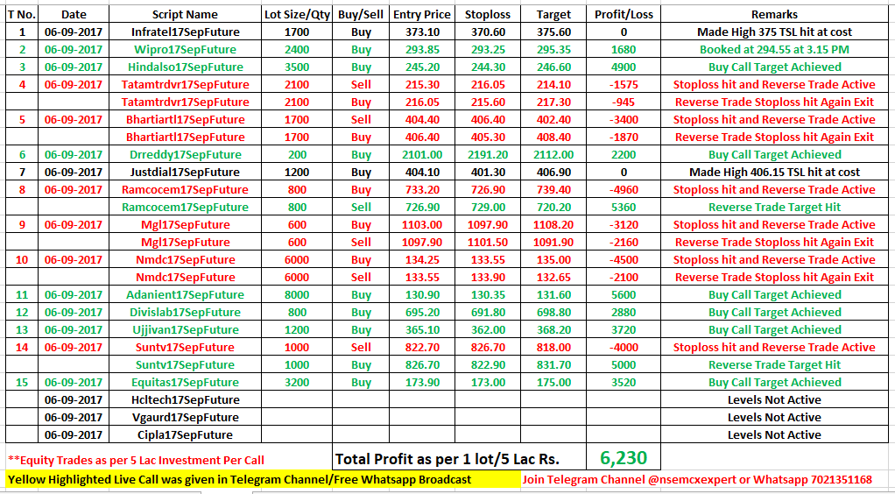The width and height of the screenshot is (895, 494).
Task: Select the loss value -2100
Action: coord(624,277)
